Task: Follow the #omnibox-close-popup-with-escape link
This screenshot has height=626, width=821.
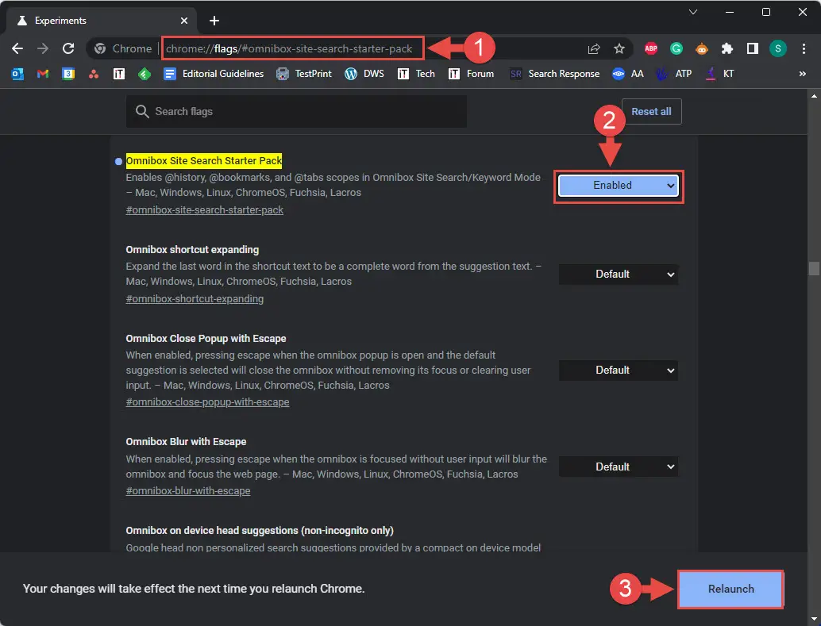Action: point(207,402)
